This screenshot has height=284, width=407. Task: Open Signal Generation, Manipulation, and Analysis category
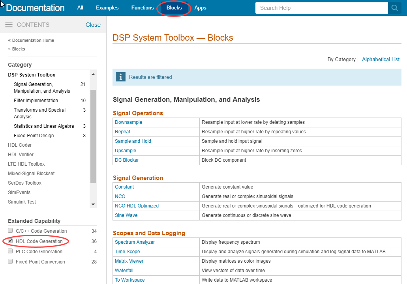tap(42, 88)
